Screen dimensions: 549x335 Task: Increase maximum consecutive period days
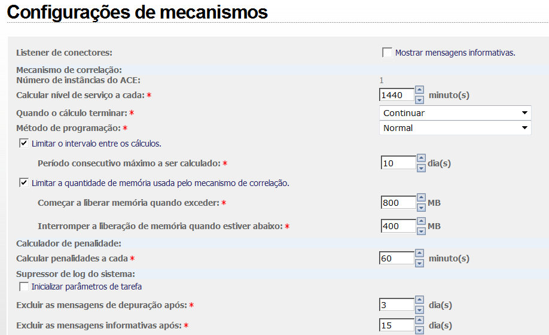click(421, 160)
